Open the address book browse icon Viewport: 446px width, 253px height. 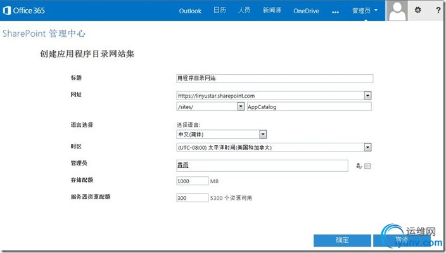pyautogui.click(x=368, y=165)
